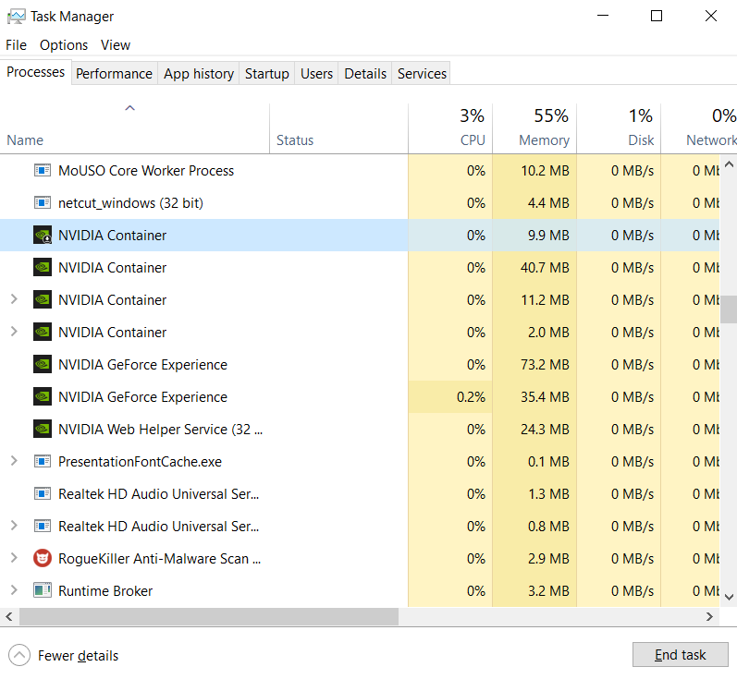The width and height of the screenshot is (737, 679).
Task: Click the MoUSO Core Worker Process icon
Action: (42, 171)
